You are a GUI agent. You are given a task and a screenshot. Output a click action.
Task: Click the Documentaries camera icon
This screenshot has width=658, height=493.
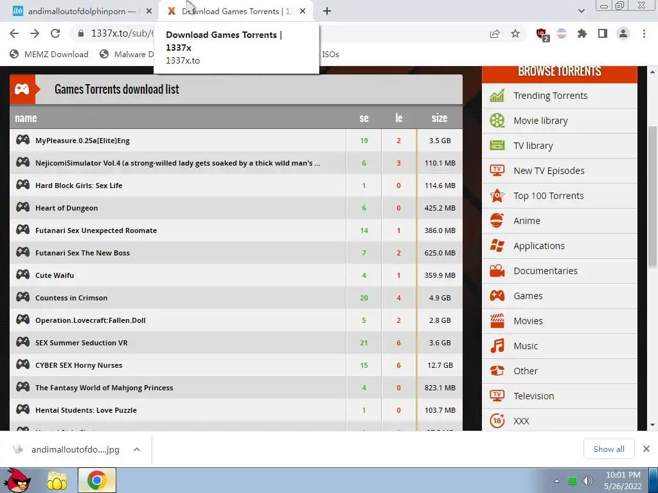[x=497, y=271]
